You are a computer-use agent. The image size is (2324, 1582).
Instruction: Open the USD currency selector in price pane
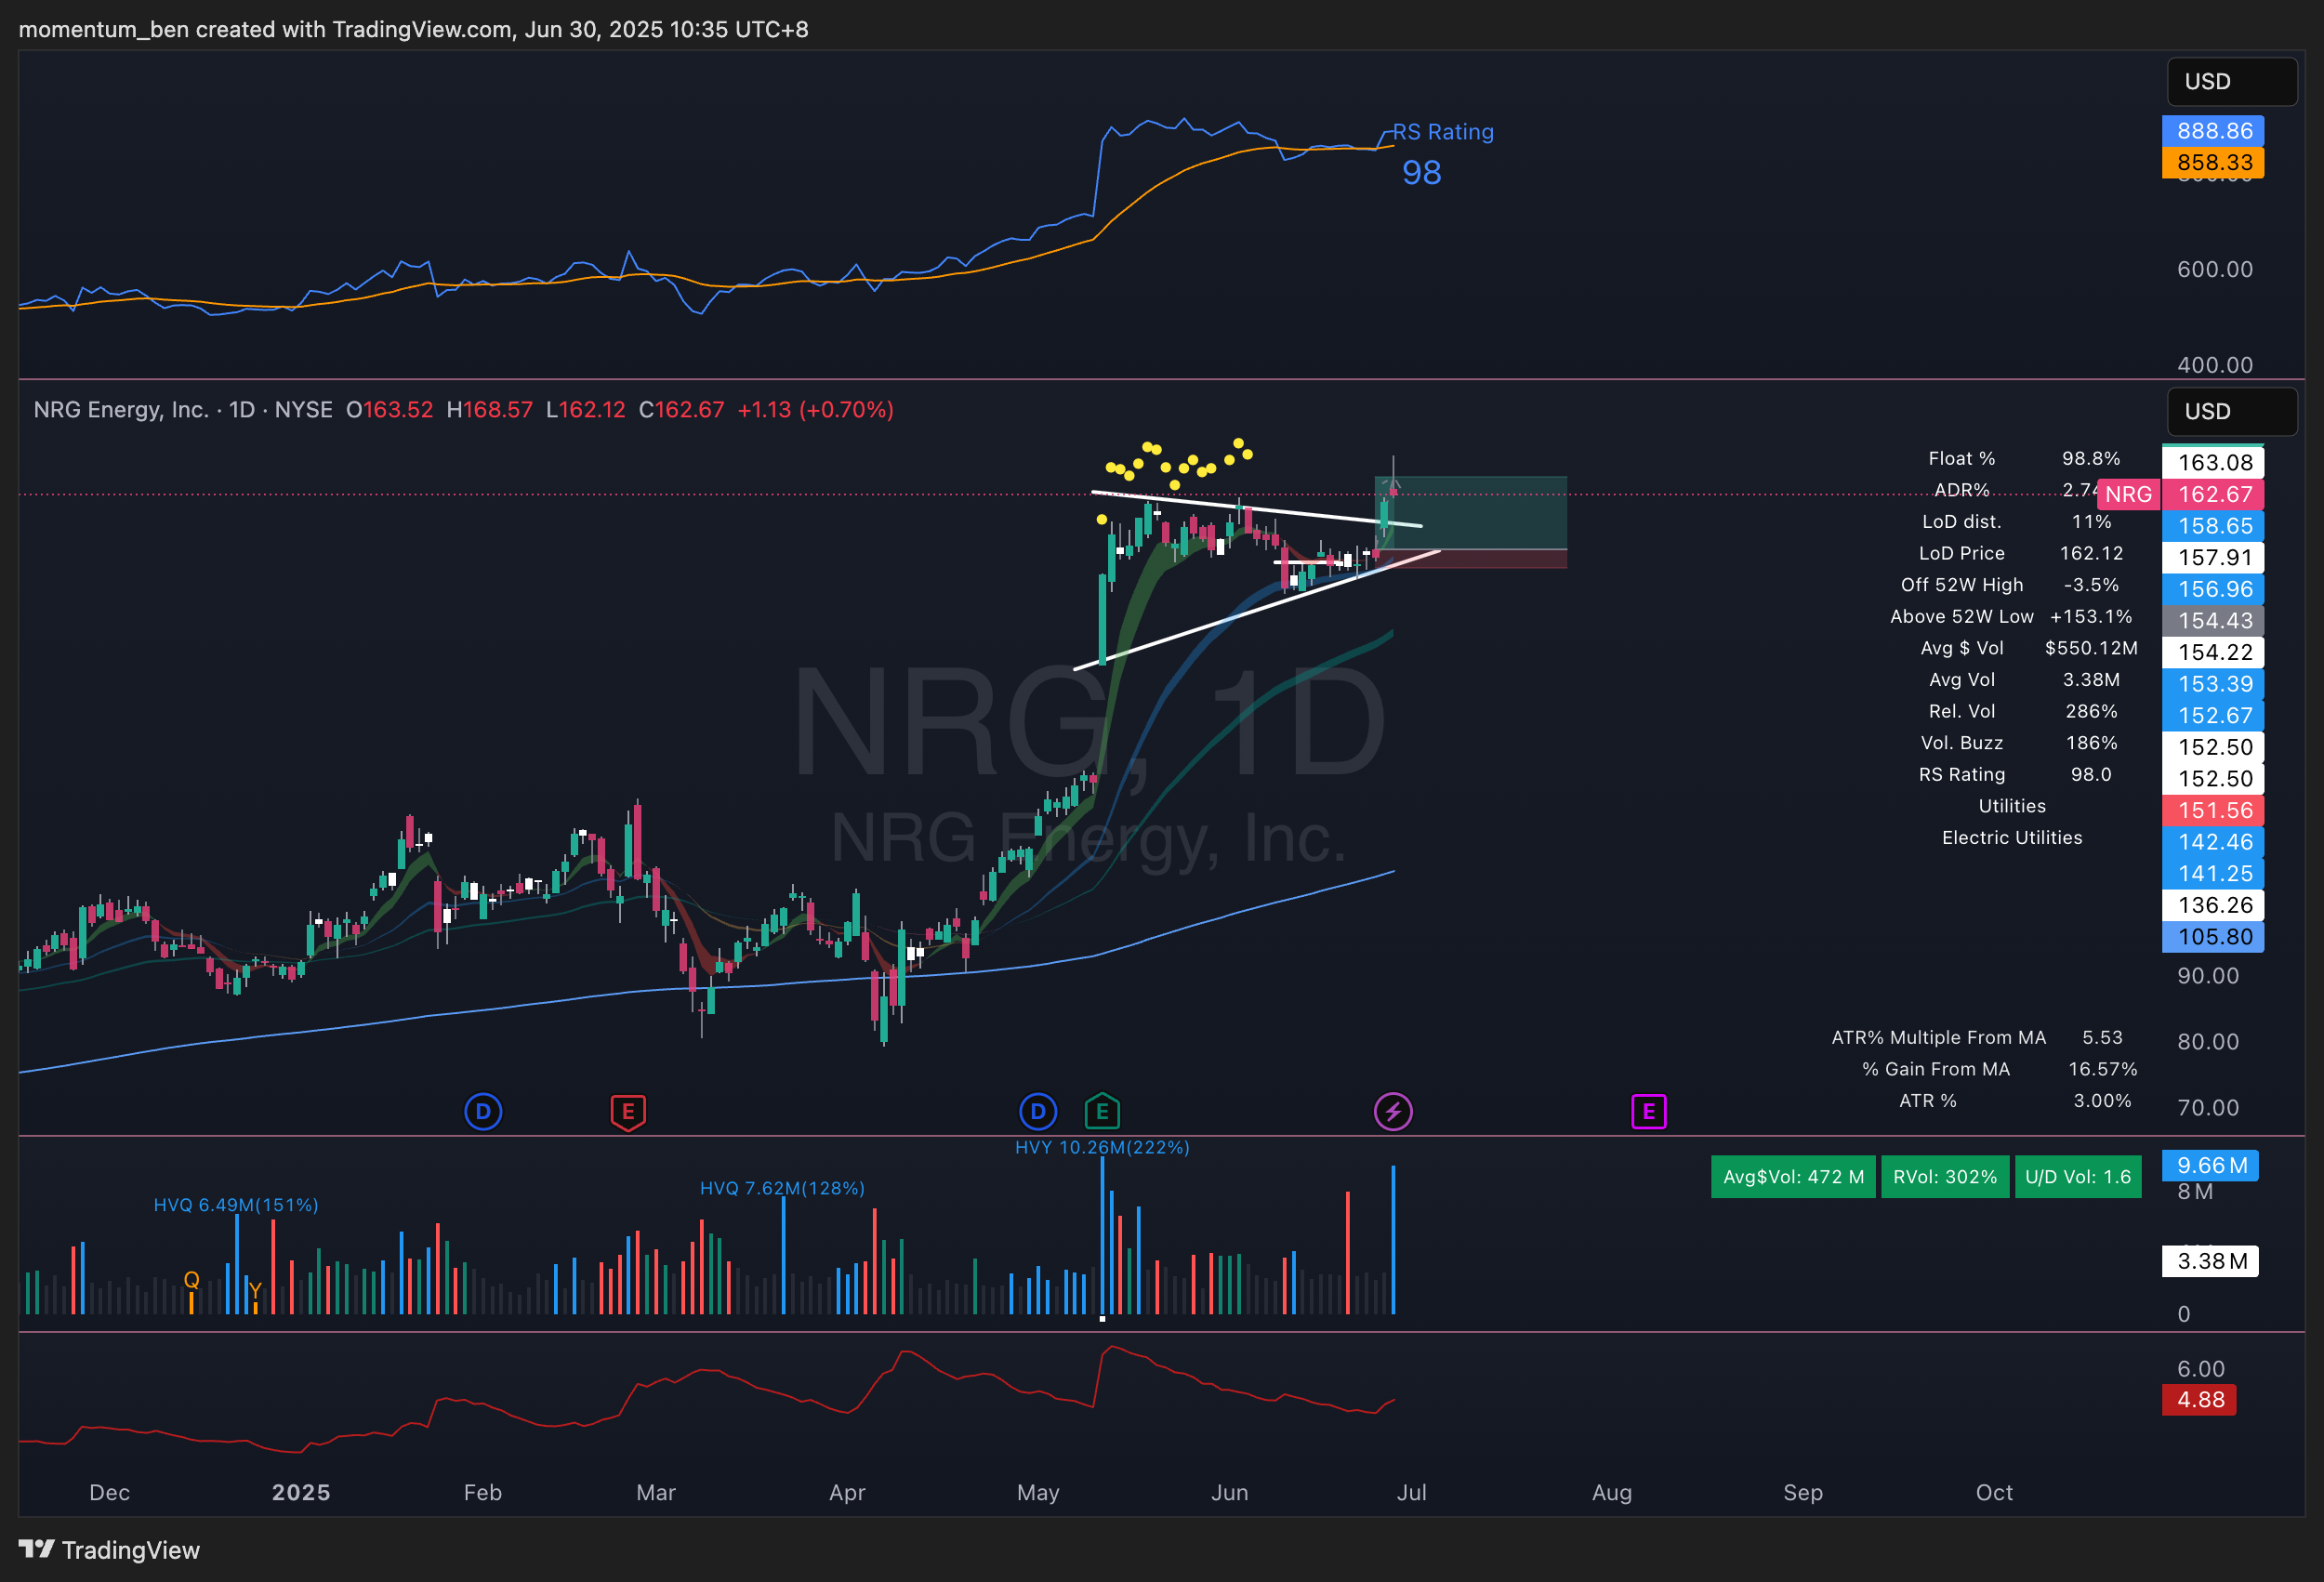(2231, 412)
